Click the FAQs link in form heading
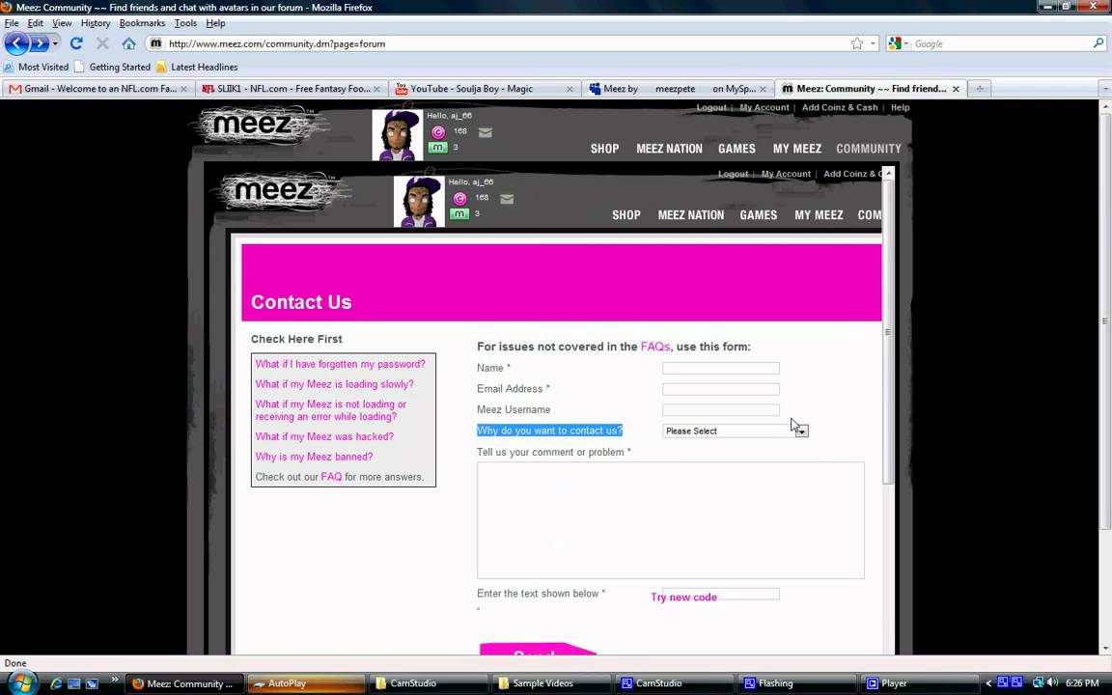 point(655,347)
